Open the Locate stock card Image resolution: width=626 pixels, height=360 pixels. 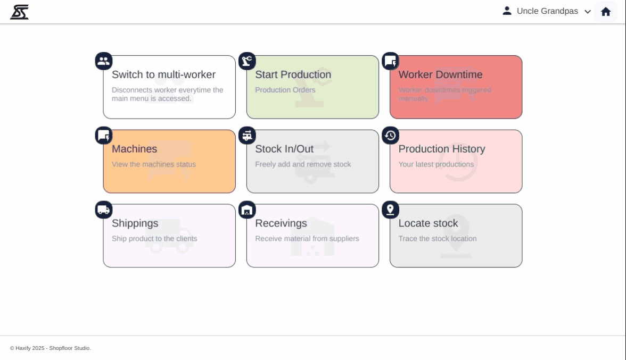[456, 236]
